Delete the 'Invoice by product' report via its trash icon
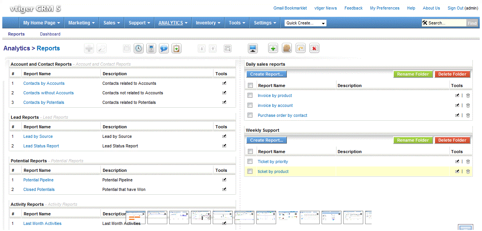The height and width of the screenshot is (231, 482). (x=468, y=96)
